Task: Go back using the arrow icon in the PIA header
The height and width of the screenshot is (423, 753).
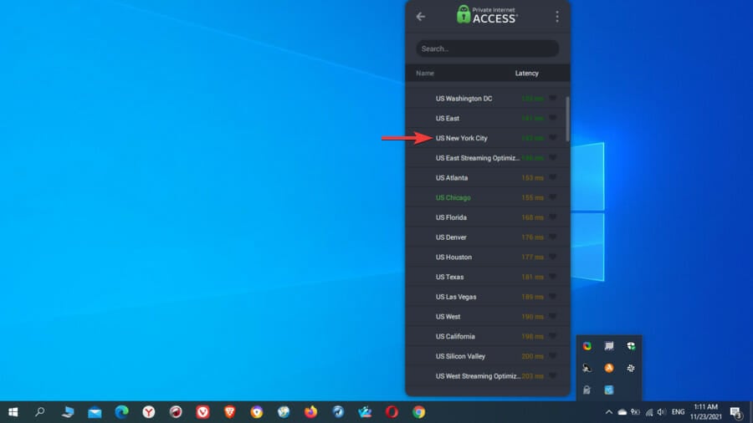Action: 421,17
